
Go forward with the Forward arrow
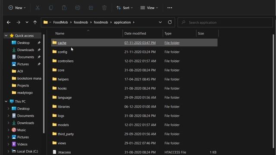click(x=18, y=22)
